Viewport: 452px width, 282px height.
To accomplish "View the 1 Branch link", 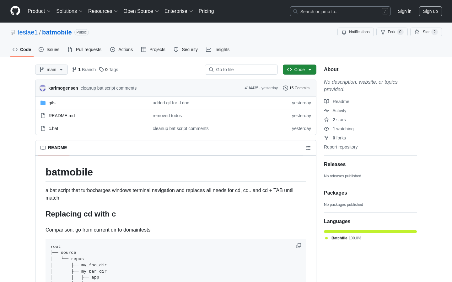I will pos(84,70).
